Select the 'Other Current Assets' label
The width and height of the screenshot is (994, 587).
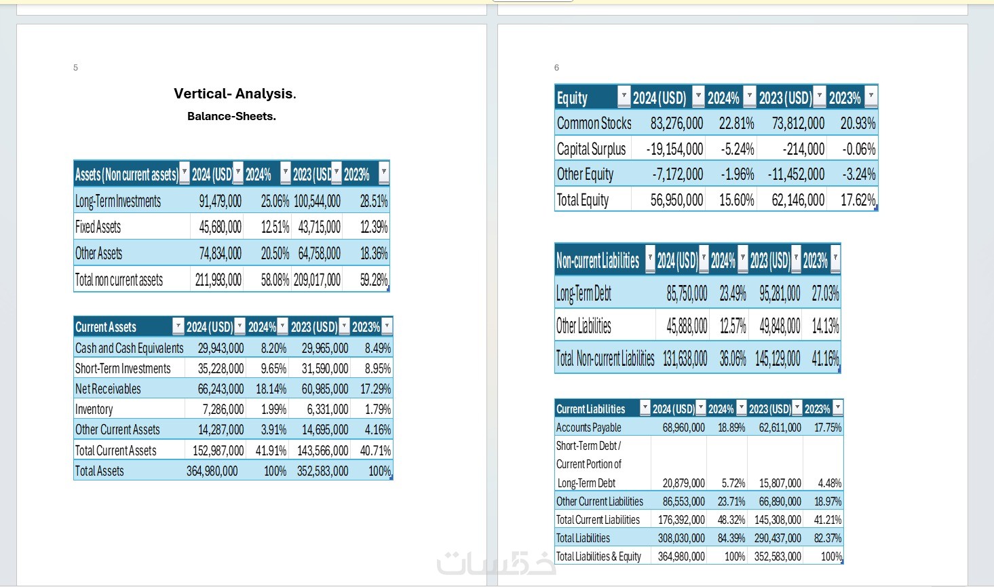(x=117, y=430)
